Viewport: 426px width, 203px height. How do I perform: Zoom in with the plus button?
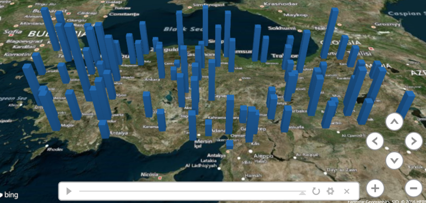[x=375, y=188]
